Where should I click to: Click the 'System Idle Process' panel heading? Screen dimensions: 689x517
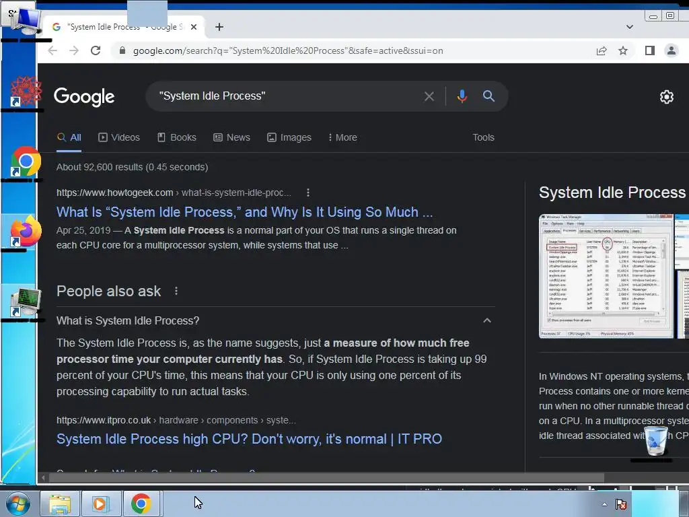(x=612, y=193)
